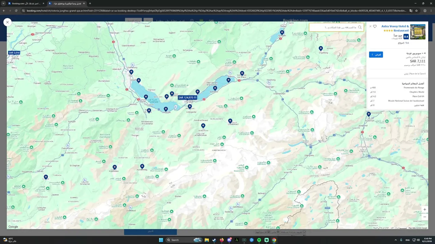Click the 8.4 review score badge
Image resolution: width=435 pixels, height=244 pixels.
406,37
